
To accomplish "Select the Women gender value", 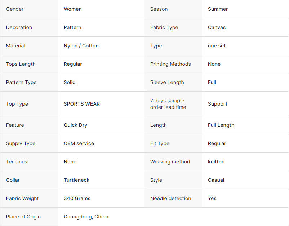I will [x=72, y=9].
